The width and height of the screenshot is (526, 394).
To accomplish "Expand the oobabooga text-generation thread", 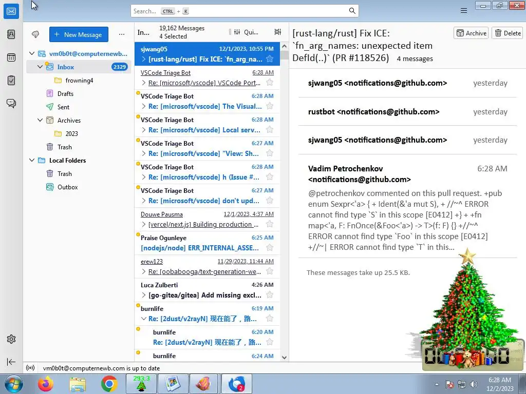I will pyautogui.click(x=144, y=271).
